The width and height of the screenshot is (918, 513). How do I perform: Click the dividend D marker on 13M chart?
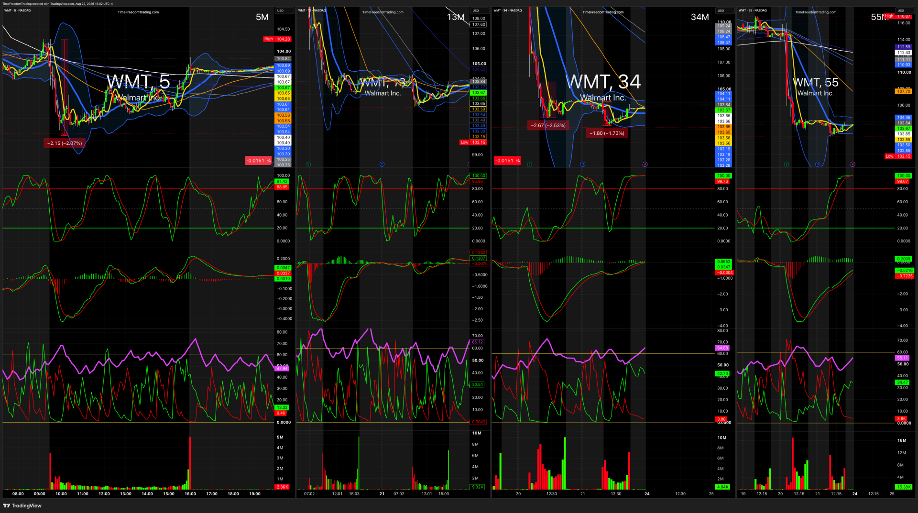[382, 164]
